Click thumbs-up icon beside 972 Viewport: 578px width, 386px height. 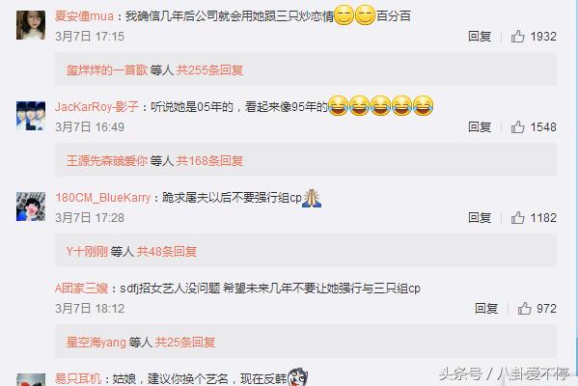tap(524, 308)
